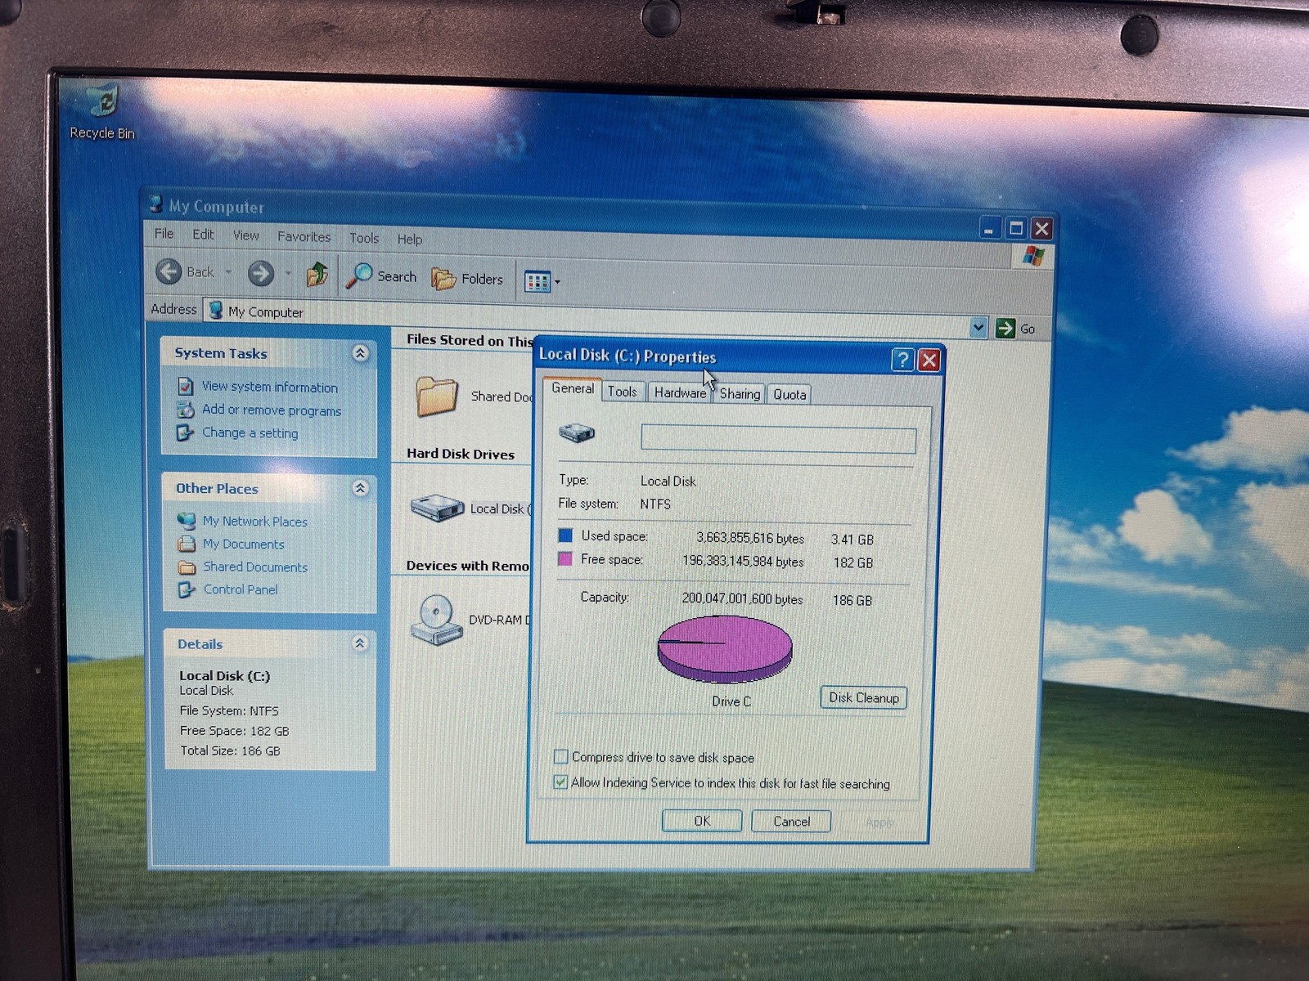Switch to the Tools tab in Properties

point(622,392)
